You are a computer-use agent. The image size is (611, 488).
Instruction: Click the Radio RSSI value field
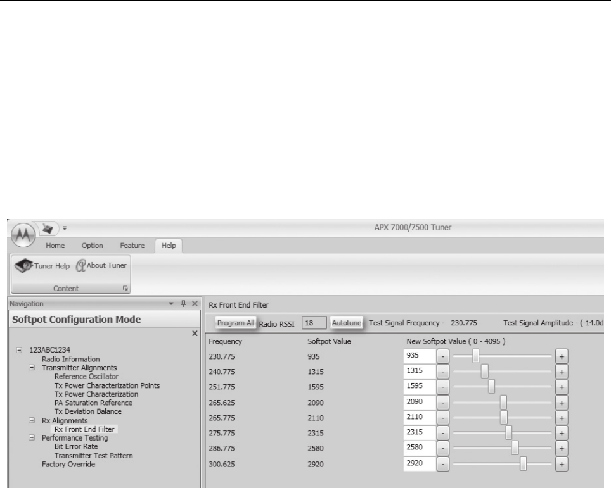click(314, 323)
